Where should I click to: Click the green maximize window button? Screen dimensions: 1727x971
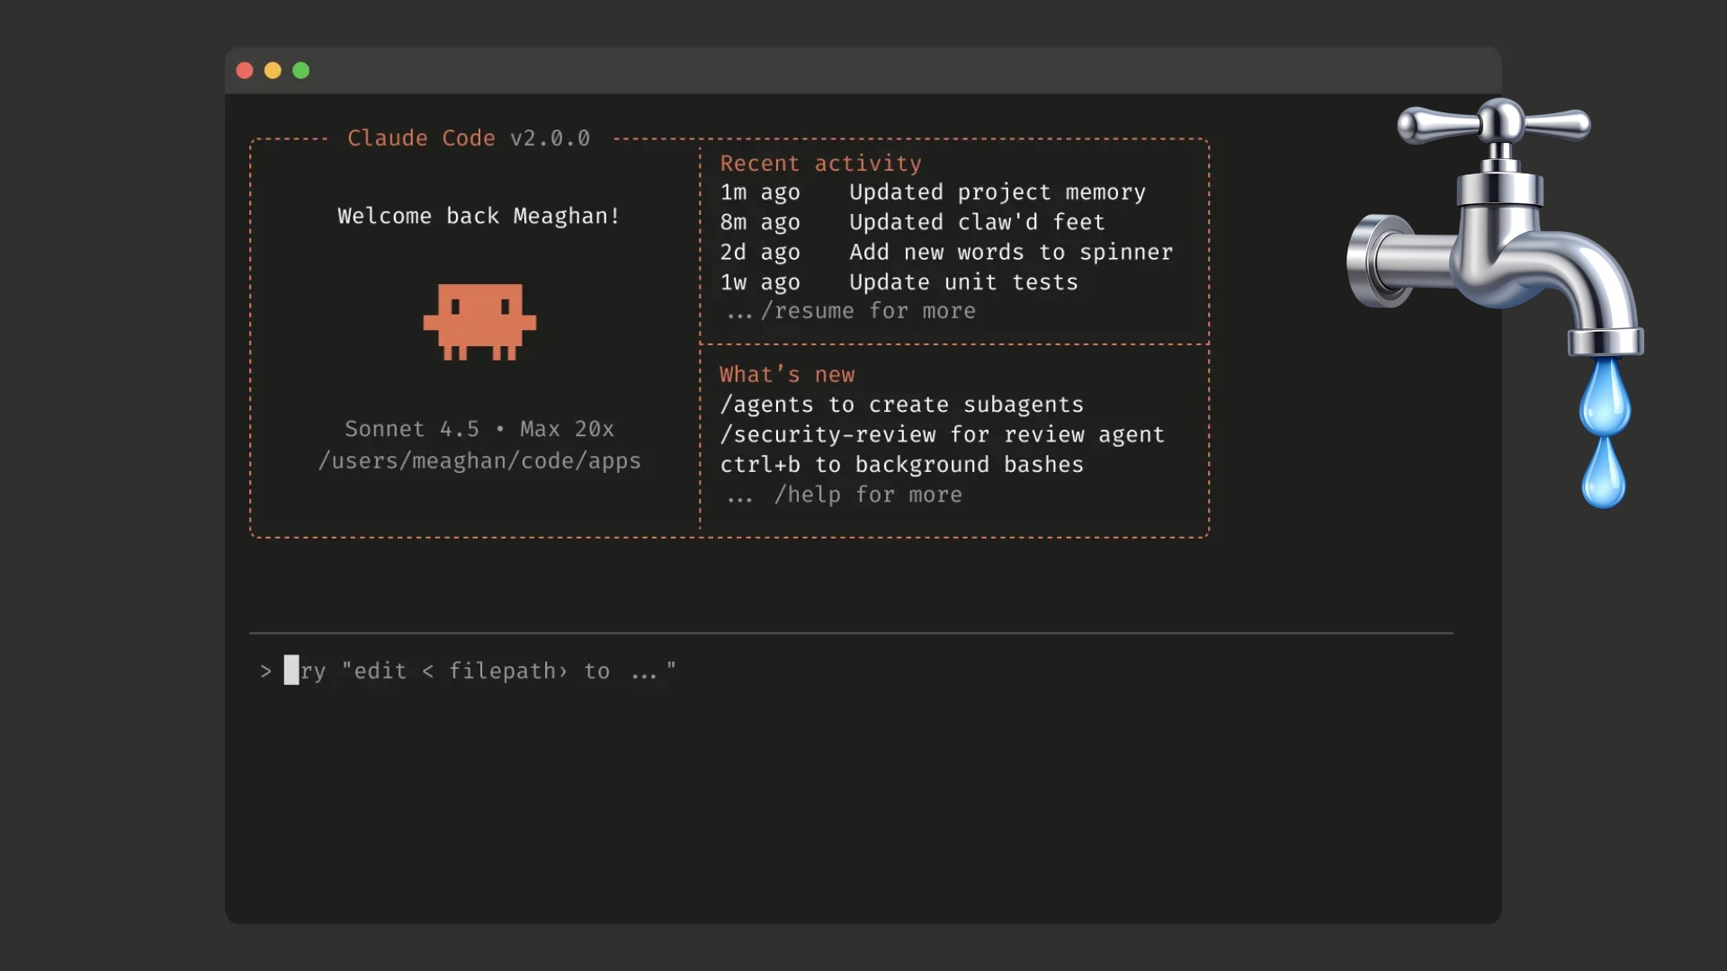coord(301,70)
